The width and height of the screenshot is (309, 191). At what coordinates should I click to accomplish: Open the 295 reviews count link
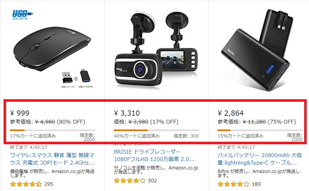coord(49,184)
